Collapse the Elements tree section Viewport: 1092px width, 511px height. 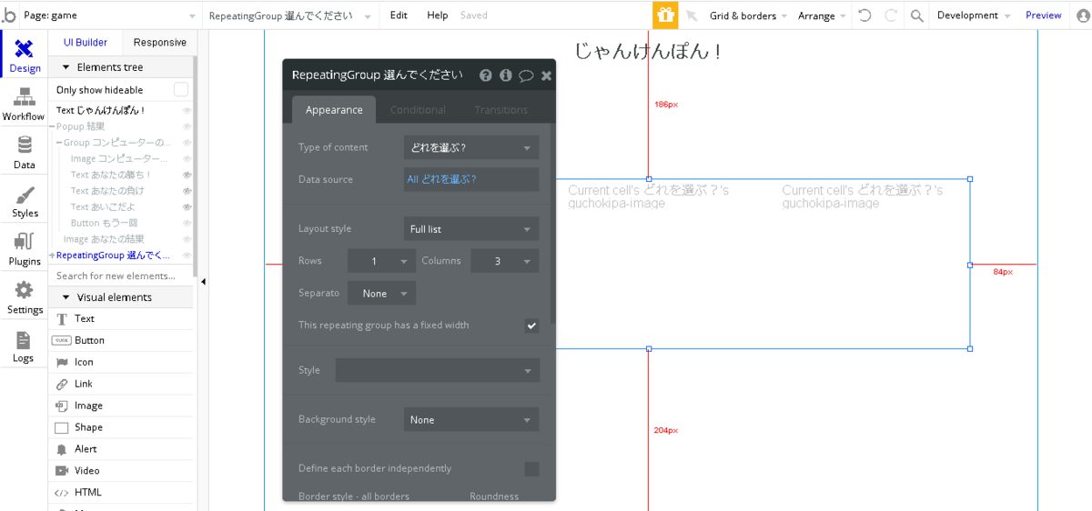(66, 67)
